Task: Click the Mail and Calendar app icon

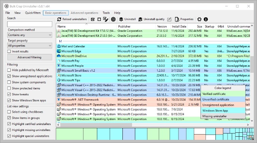Action: pyautogui.click(x=59, y=46)
